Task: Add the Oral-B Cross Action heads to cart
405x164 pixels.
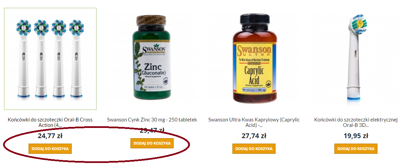Action: (x=50, y=149)
